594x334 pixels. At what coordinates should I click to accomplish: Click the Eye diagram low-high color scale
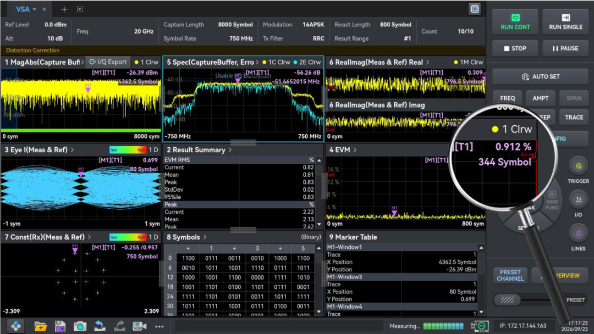pos(128,150)
